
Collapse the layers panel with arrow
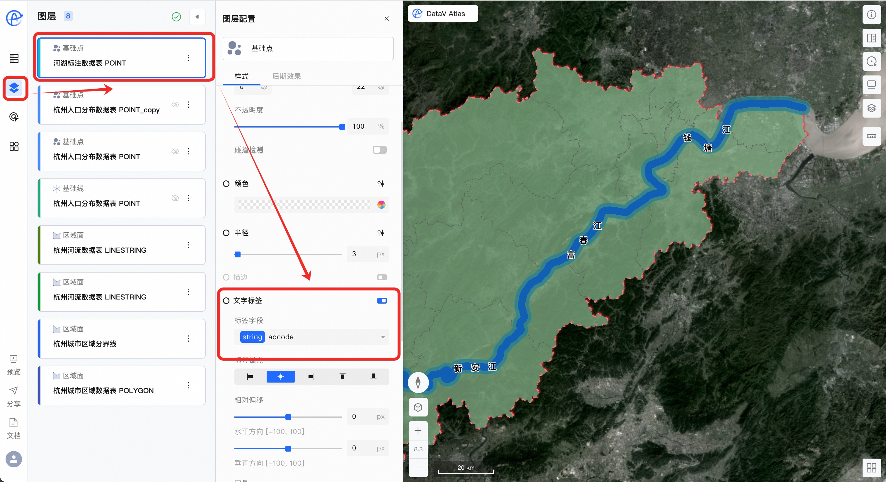click(197, 17)
